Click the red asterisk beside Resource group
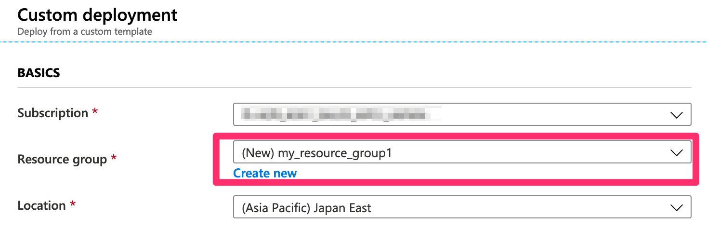The width and height of the screenshot is (707, 243). (x=114, y=158)
